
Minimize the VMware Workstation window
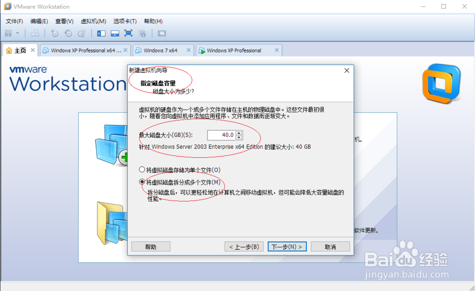point(423,6)
